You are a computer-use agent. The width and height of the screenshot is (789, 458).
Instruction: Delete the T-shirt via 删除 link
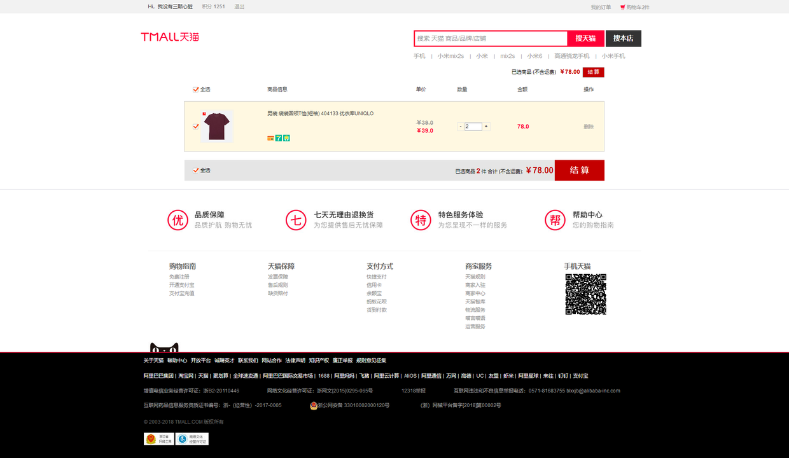click(589, 127)
